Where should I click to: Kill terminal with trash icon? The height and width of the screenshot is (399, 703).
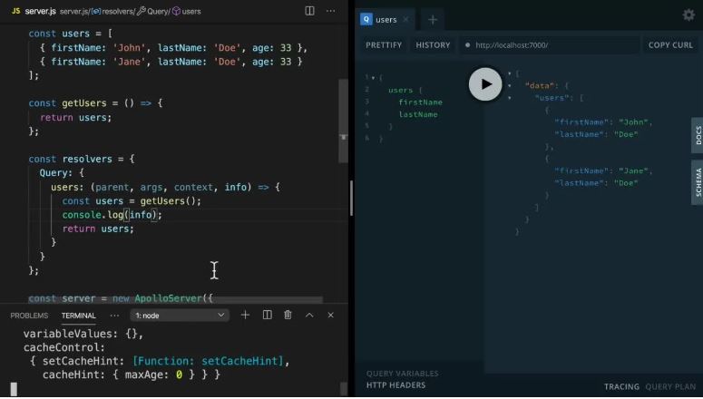(288, 316)
